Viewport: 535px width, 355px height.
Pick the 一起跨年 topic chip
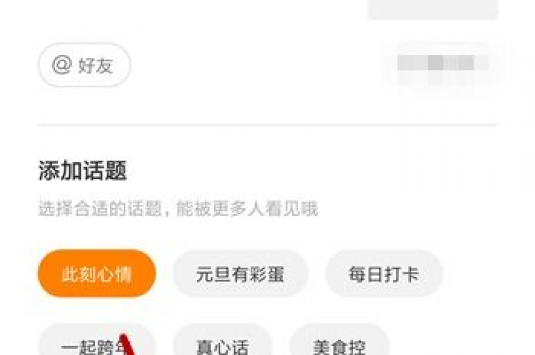[97, 341]
